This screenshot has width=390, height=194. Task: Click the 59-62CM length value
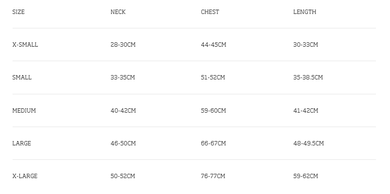(305, 176)
